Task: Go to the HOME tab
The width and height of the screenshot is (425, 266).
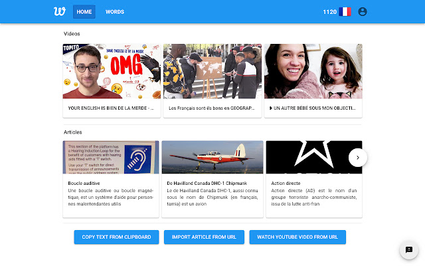Action: [84, 12]
